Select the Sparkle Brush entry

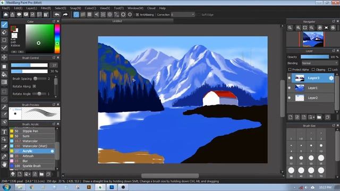click(32, 166)
